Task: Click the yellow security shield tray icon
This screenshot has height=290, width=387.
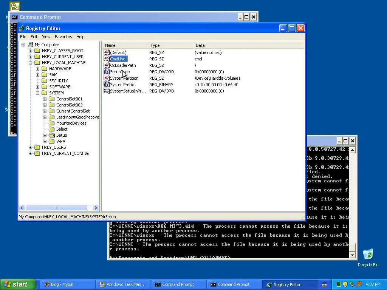Action: click(345, 284)
